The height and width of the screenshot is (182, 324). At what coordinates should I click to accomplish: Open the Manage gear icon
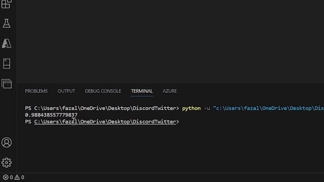[x=7, y=163]
